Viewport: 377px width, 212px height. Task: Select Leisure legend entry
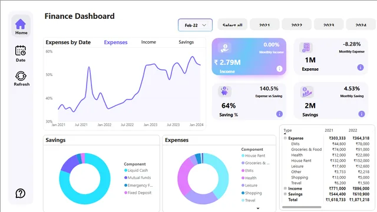point(249,185)
